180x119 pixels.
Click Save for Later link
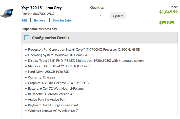point(62,21)
